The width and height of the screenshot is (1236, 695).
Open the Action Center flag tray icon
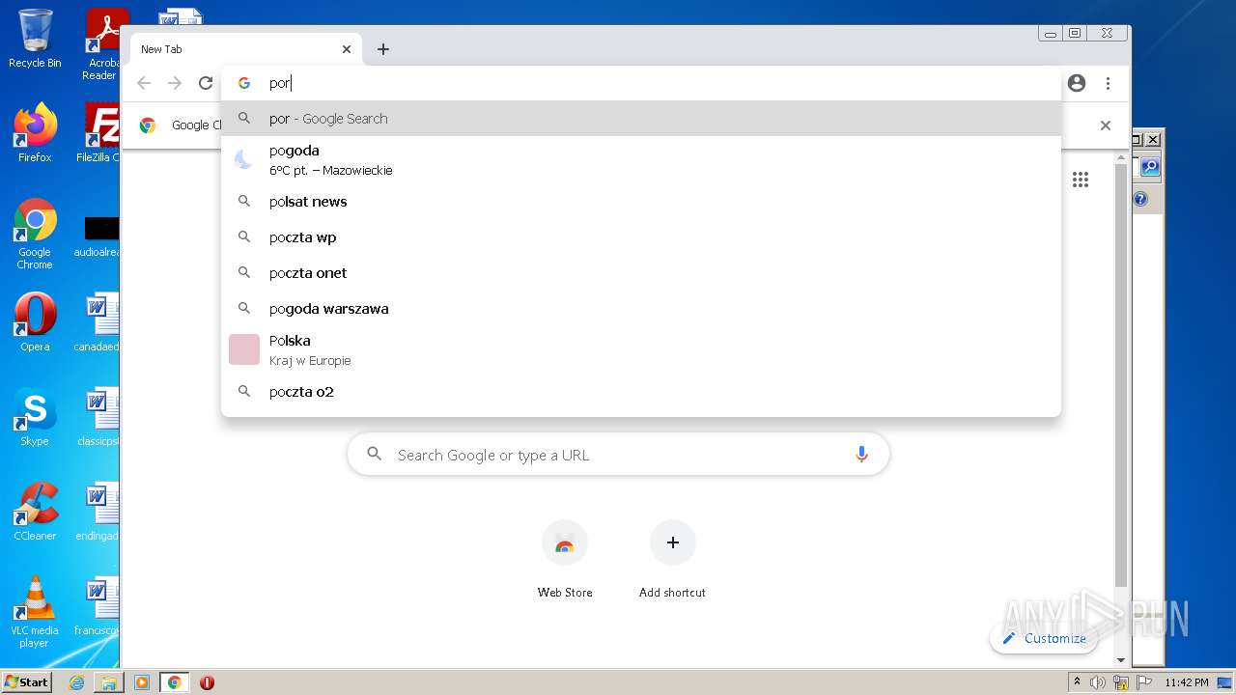tap(1142, 682)
